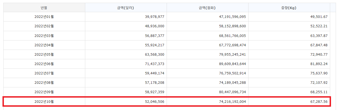349x110 pixels.
Task: Click the 중량(Kg) column header
Action: tap(289, 8)
